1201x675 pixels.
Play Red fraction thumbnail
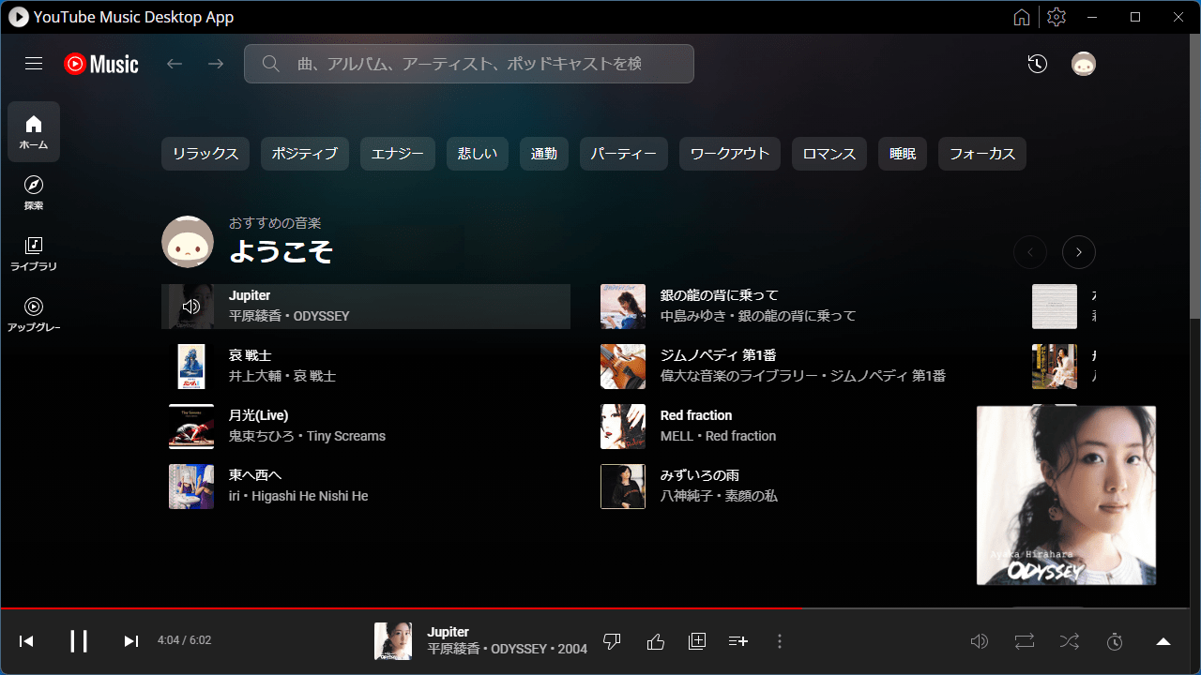click(623, 427)
